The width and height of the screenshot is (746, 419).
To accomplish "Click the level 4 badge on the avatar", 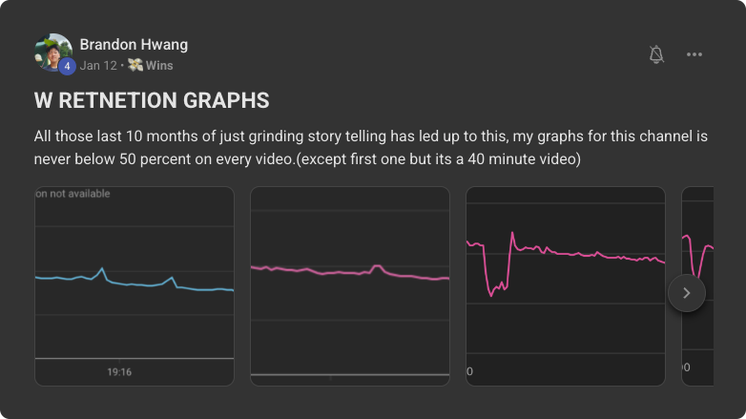I will coord(67,67).
